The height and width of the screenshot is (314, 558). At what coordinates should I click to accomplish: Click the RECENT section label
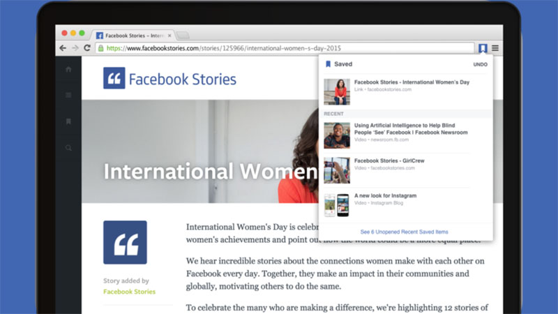333,114
